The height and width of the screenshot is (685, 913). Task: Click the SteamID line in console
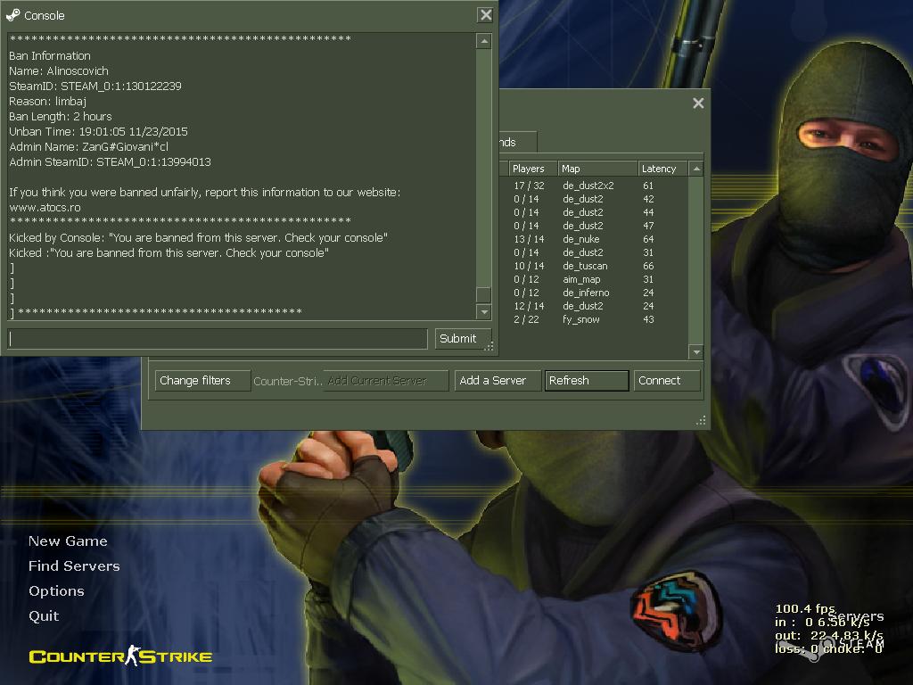tap(95, 87)
